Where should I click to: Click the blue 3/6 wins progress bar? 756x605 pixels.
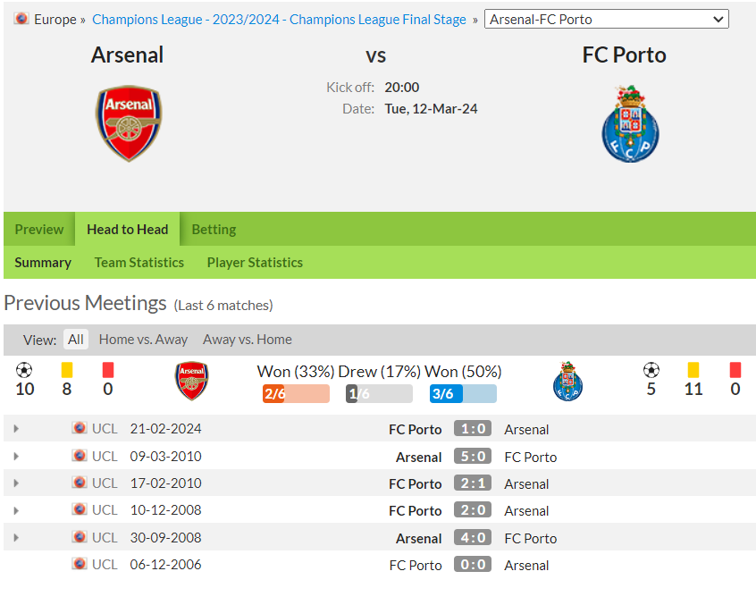click(463, 394)
